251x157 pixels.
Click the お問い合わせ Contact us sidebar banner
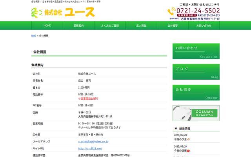pyautogui.click(x=196, y=51)
